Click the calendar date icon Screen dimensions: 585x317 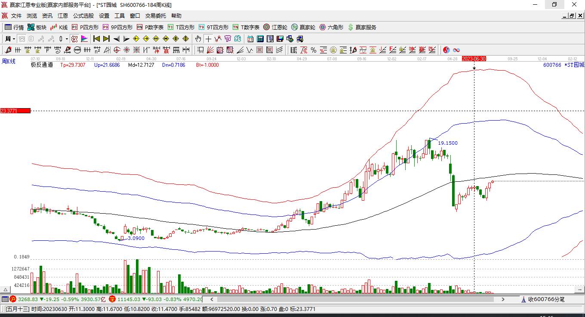(x=250, y=39)
